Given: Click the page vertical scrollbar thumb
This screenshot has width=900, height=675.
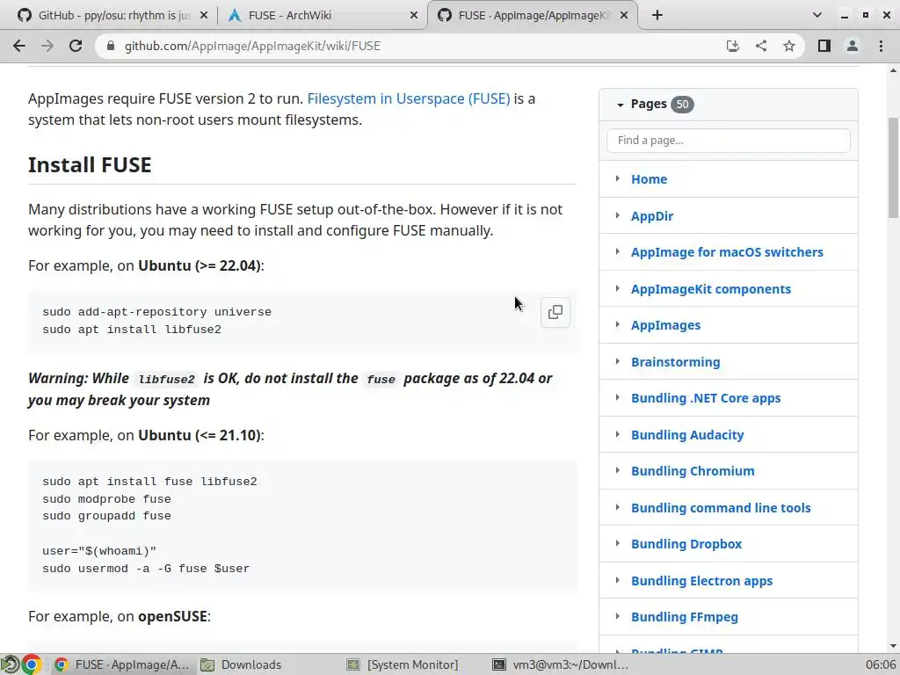Looking at the screenshot, I should pyautogui.click(x=893, y=168).
